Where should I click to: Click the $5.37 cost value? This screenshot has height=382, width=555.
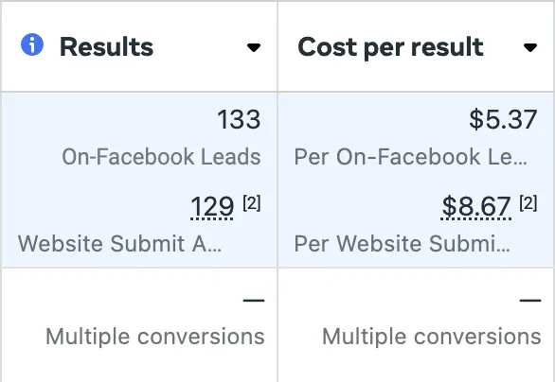point(503,119)
